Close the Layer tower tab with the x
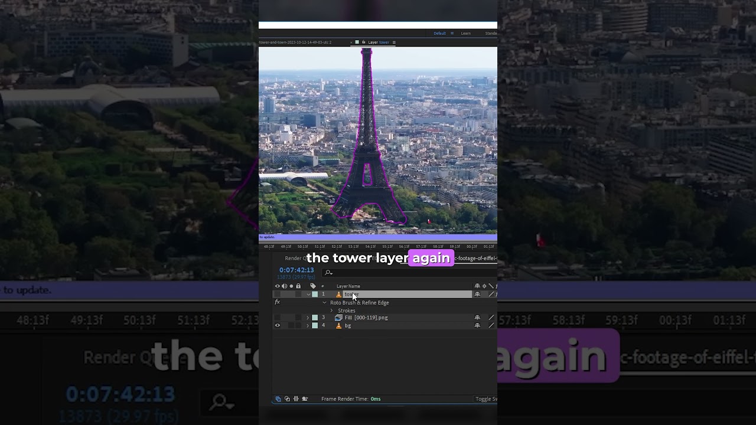The height and width of the screenshot is (425, 756). tap(351, 42)
